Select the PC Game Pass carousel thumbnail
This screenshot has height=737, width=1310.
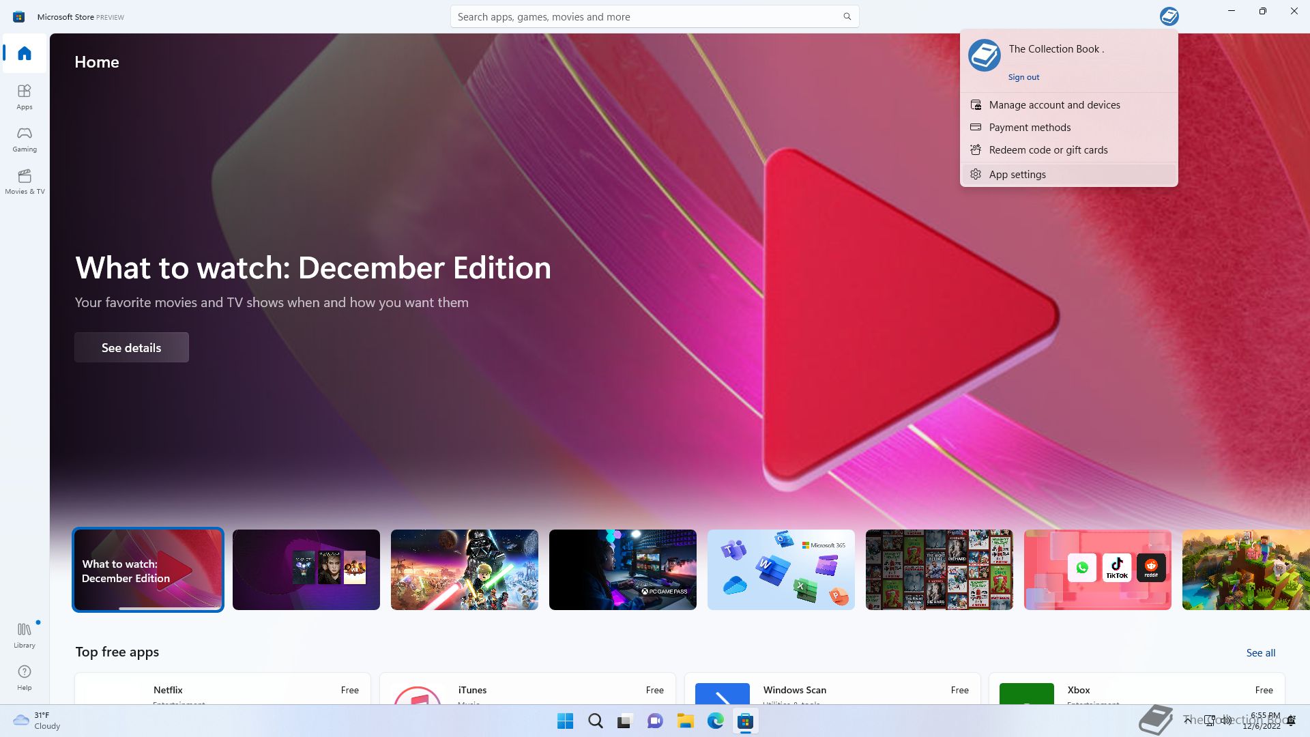click(623, 570)
